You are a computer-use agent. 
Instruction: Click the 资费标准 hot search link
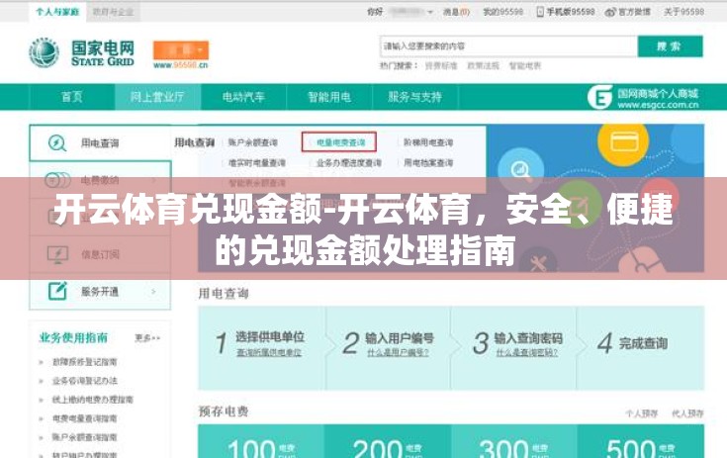coord(441,66)
